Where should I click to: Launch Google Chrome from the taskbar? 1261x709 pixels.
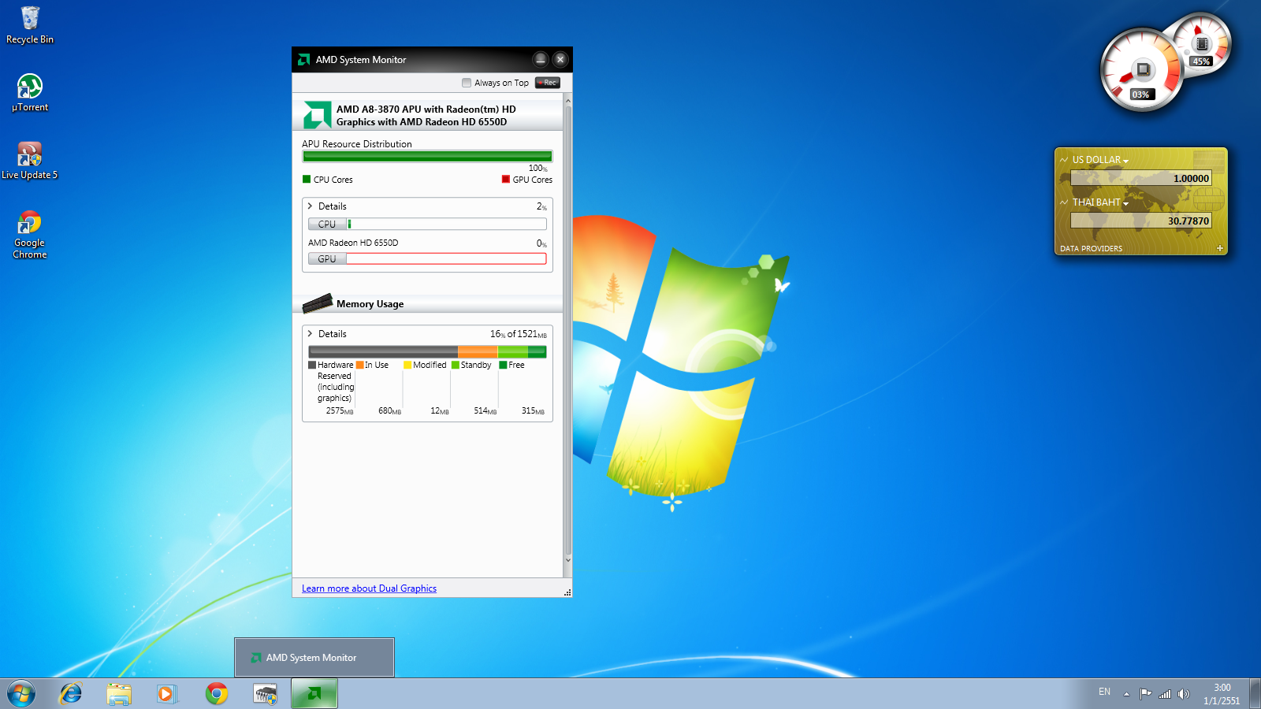(216, 694)
